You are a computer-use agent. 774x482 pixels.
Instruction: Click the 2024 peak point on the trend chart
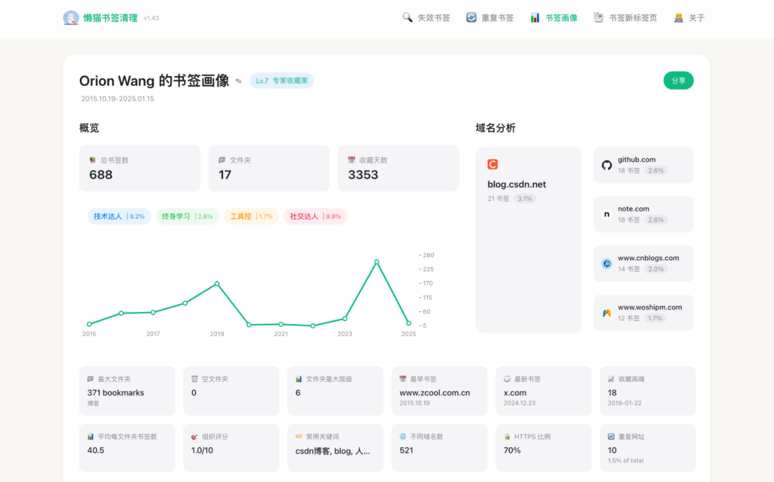(377, 262)
